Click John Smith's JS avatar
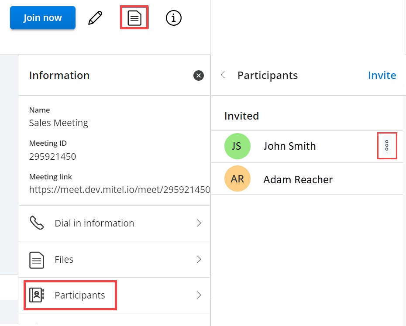The width and height of the screenshot is (406, 326). point(237,146)
